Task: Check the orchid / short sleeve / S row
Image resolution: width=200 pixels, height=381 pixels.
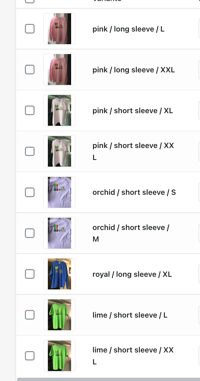Action: pyautogui.click(x=30, y=192)
